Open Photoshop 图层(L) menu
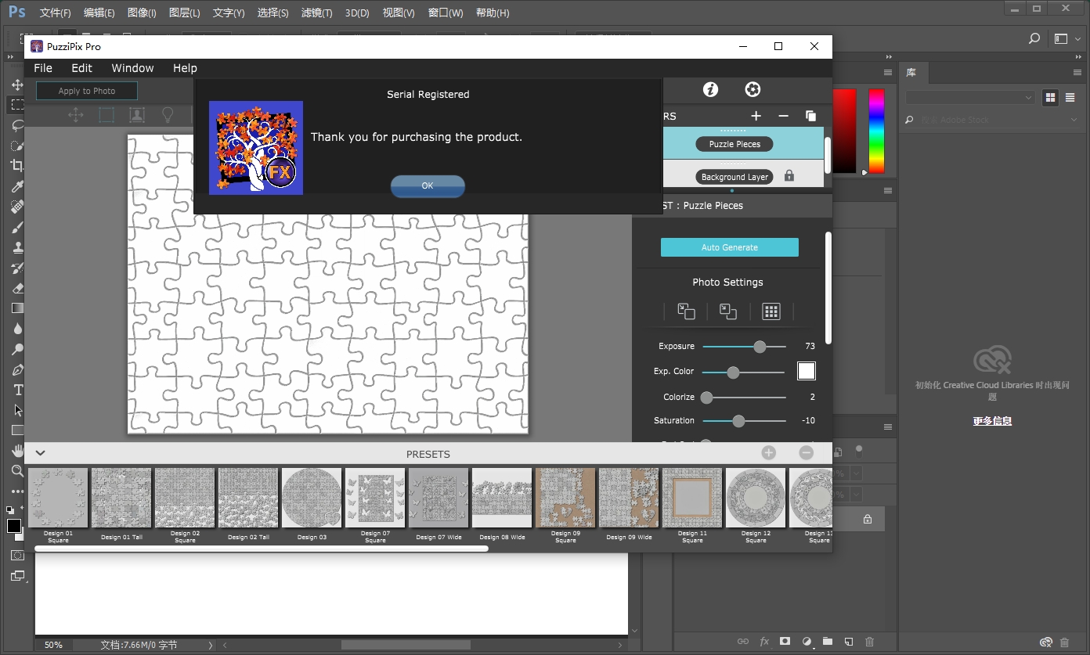 (184, 13)
